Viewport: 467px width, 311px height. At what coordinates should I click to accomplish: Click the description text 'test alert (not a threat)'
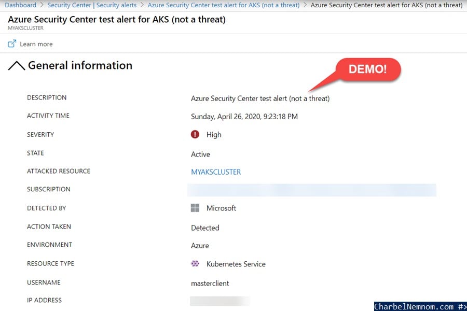pos(295,98)
